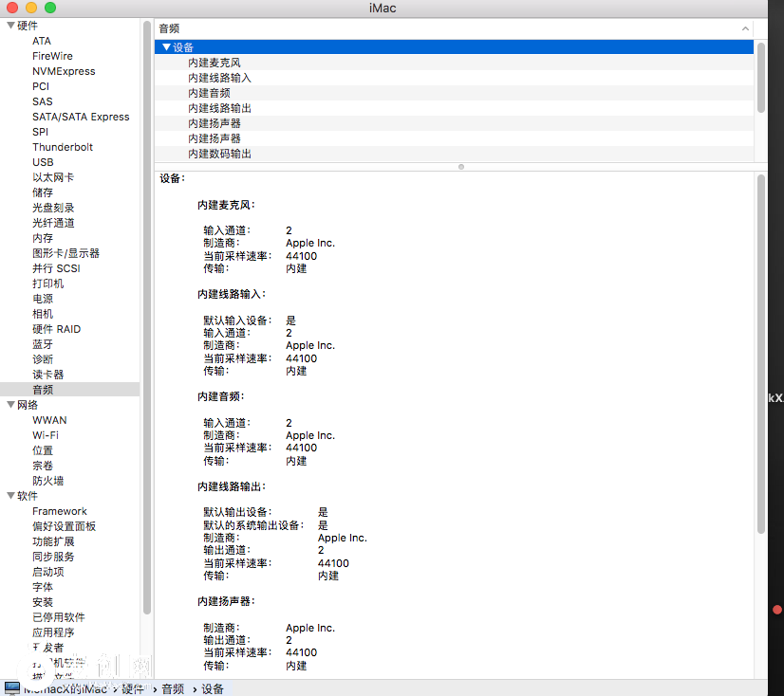The height and width of the screenshot is (696, 784).
Task: Select the 内建数码输出 device row
Action: tap(219, 154)
